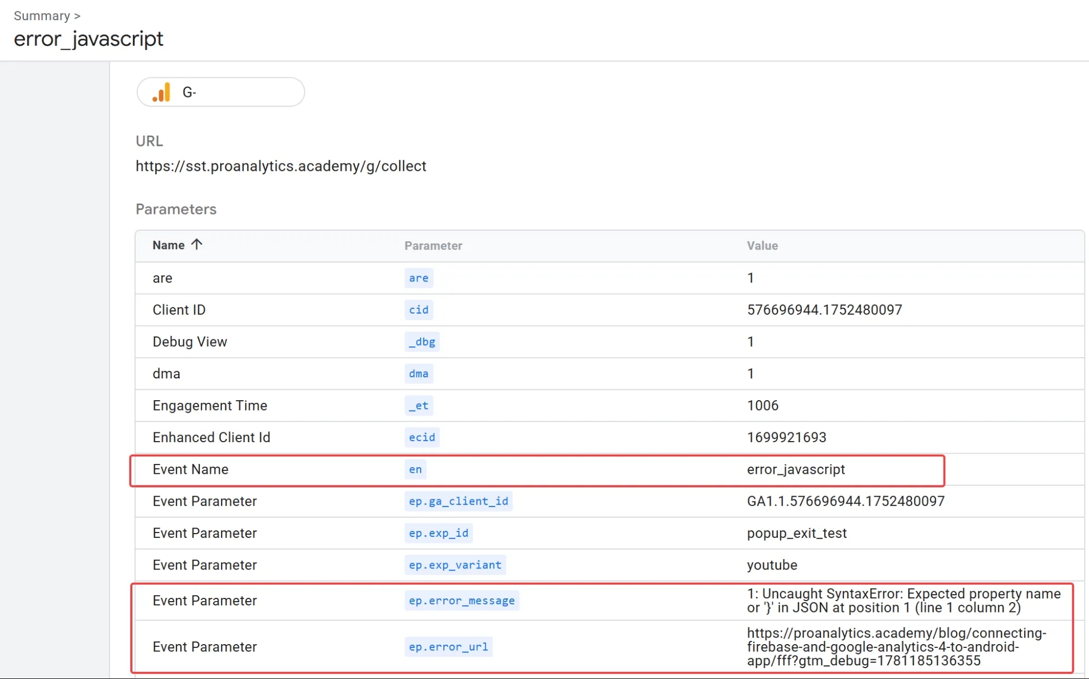Click the ep.error_url parameter chip

[x=448, y=647]
